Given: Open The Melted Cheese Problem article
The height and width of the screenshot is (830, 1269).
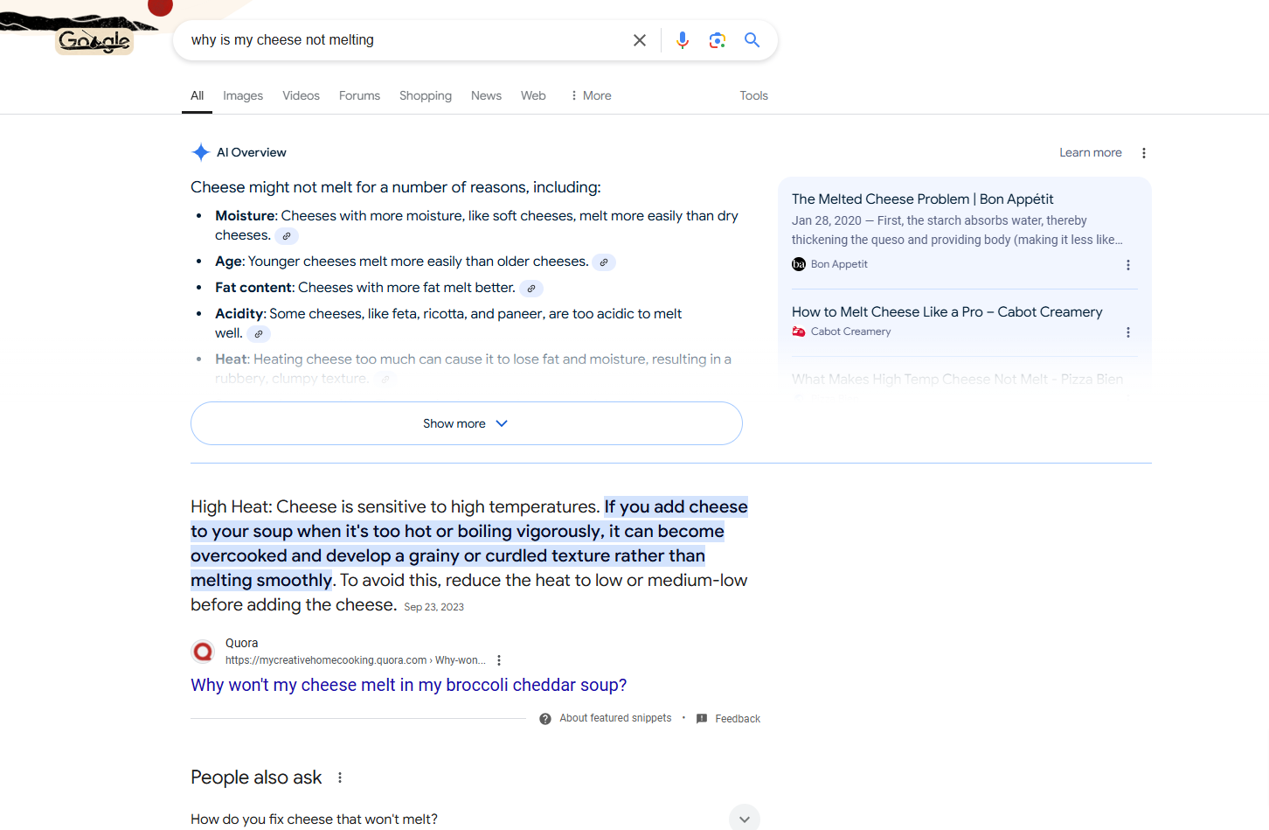Looking at the screenshot, I should pyautogui.click(x=922, y=199).
